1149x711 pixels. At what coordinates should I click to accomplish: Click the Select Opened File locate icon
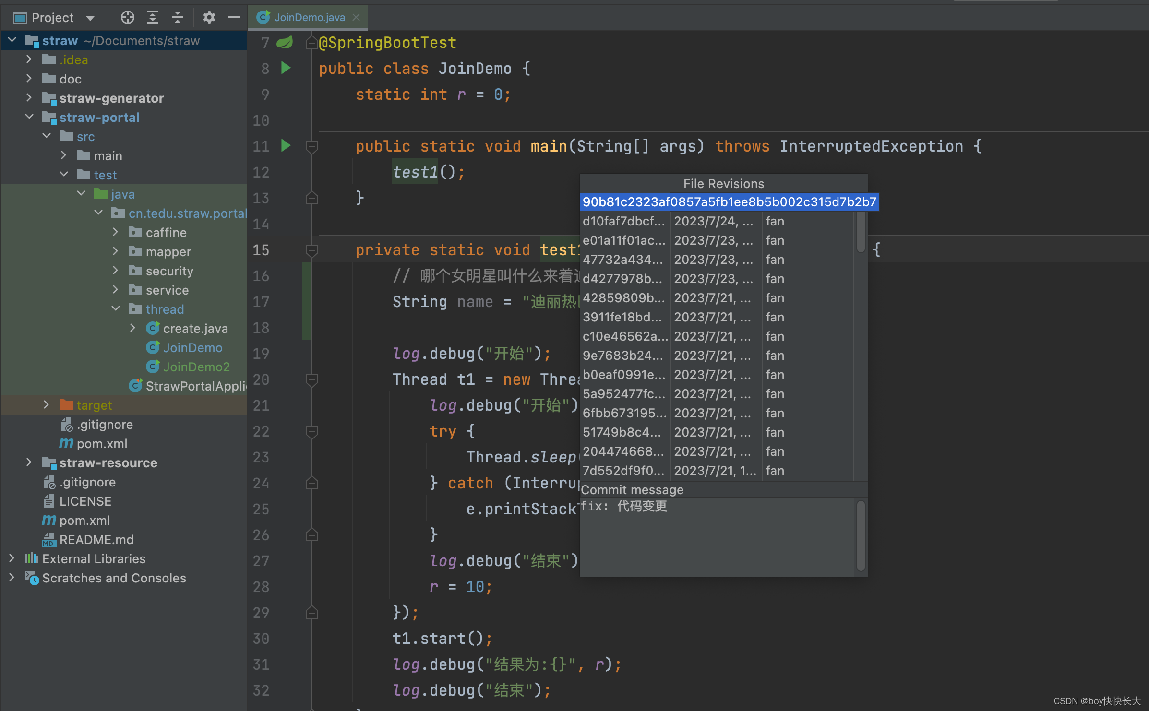tap(127, 18)
